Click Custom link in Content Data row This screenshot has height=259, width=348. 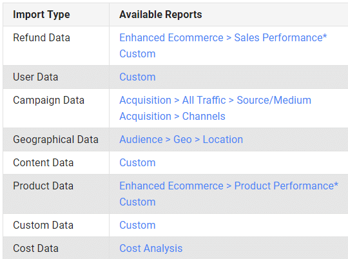137,162
